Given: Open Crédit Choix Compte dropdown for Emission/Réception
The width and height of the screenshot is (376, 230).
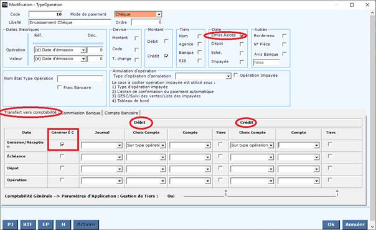Looking at the screenshot, I should 271,146.
